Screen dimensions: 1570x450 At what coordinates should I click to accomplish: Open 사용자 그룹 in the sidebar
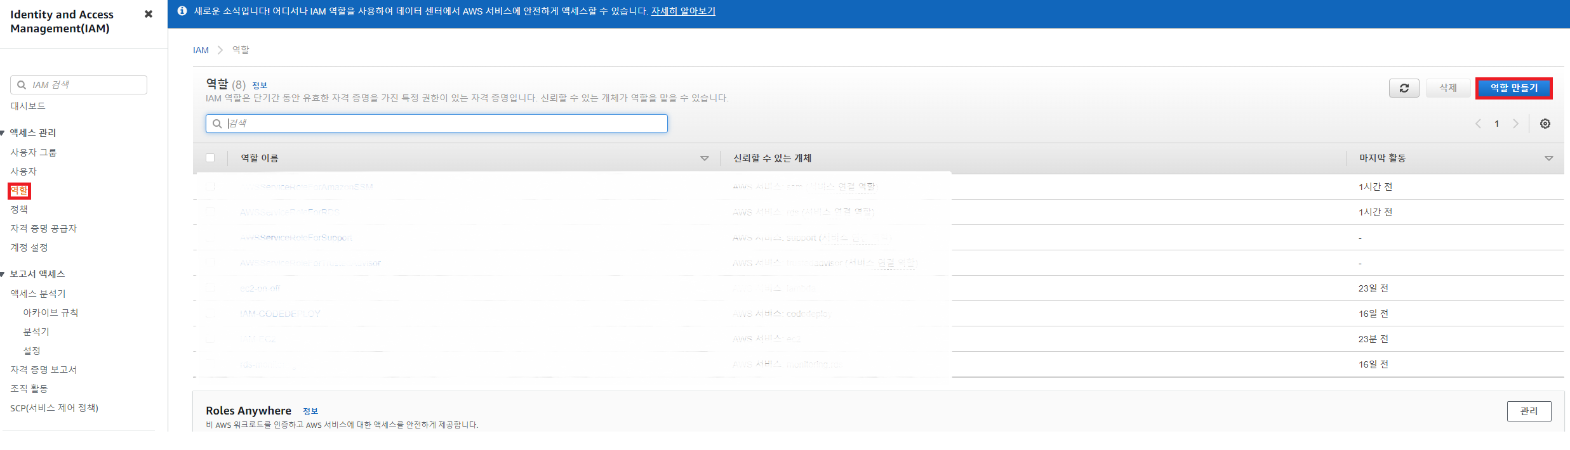pos(34,152)
